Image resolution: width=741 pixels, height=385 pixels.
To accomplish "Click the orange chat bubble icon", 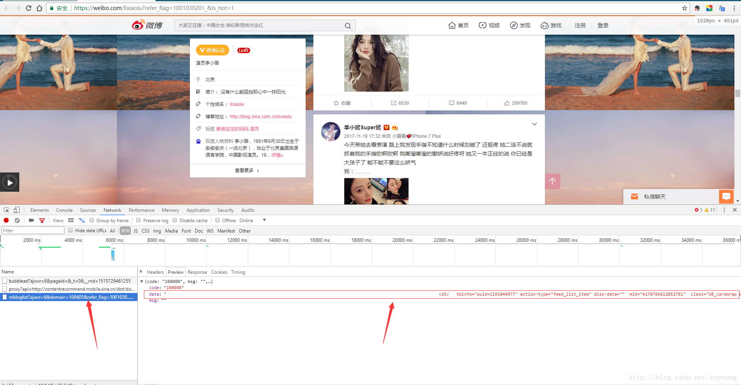I will tap(726, 197).
